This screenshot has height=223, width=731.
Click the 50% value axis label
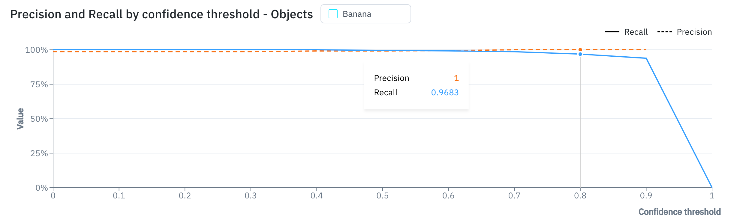pos(39,119)
